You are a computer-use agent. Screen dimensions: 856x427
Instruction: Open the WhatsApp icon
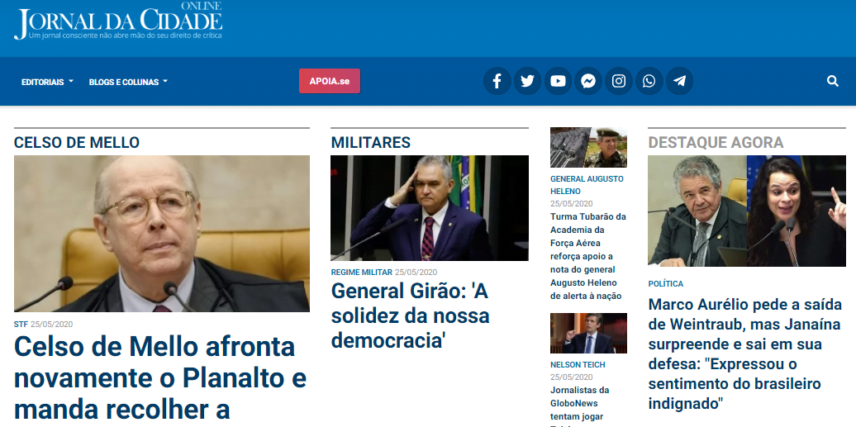(x=649, y=82)
